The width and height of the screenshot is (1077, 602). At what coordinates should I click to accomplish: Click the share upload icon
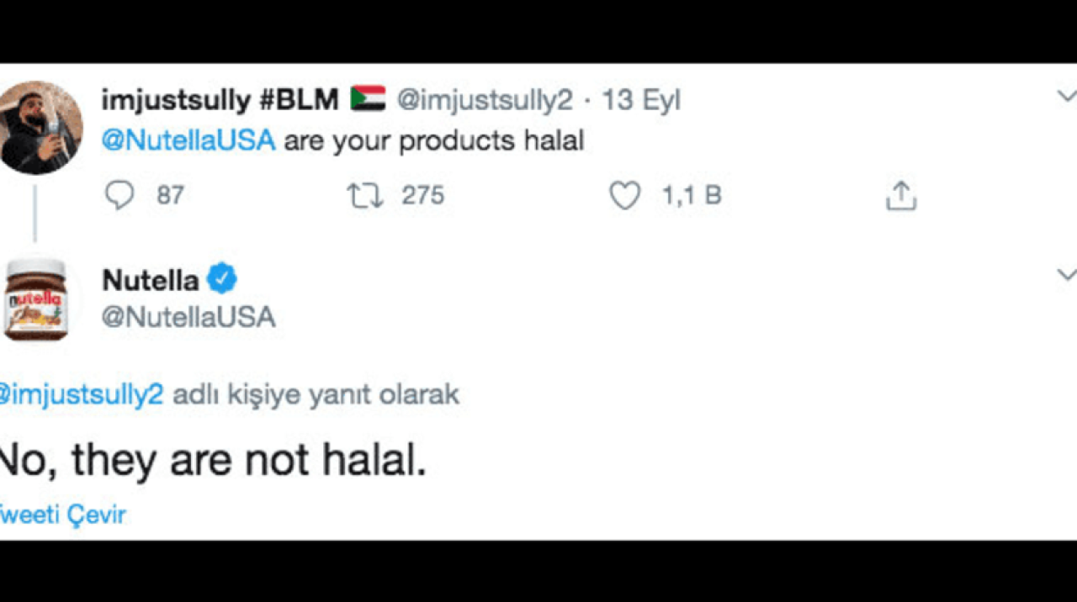click(x=900, y=195)
